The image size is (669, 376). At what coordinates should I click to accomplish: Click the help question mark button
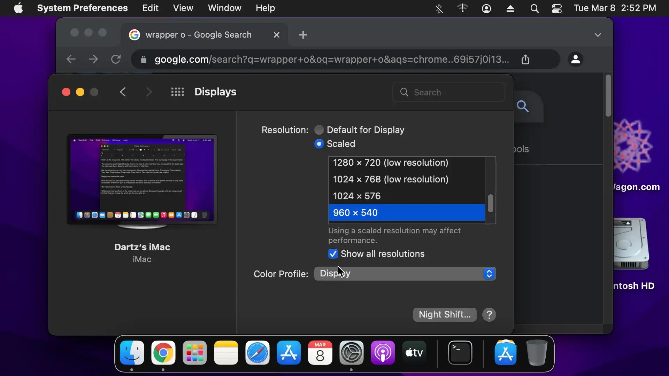(489, 315)
